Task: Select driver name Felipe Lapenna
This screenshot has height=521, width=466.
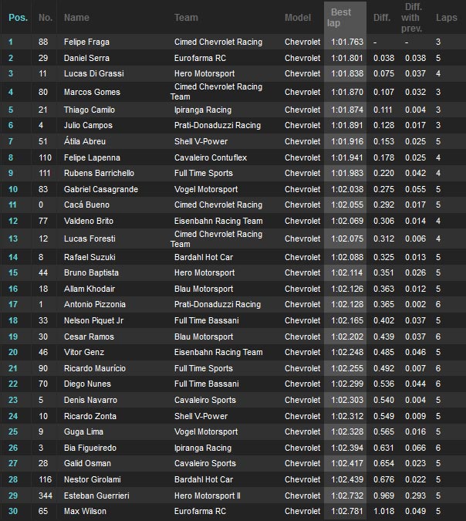Action: click(x=92, y=157)
